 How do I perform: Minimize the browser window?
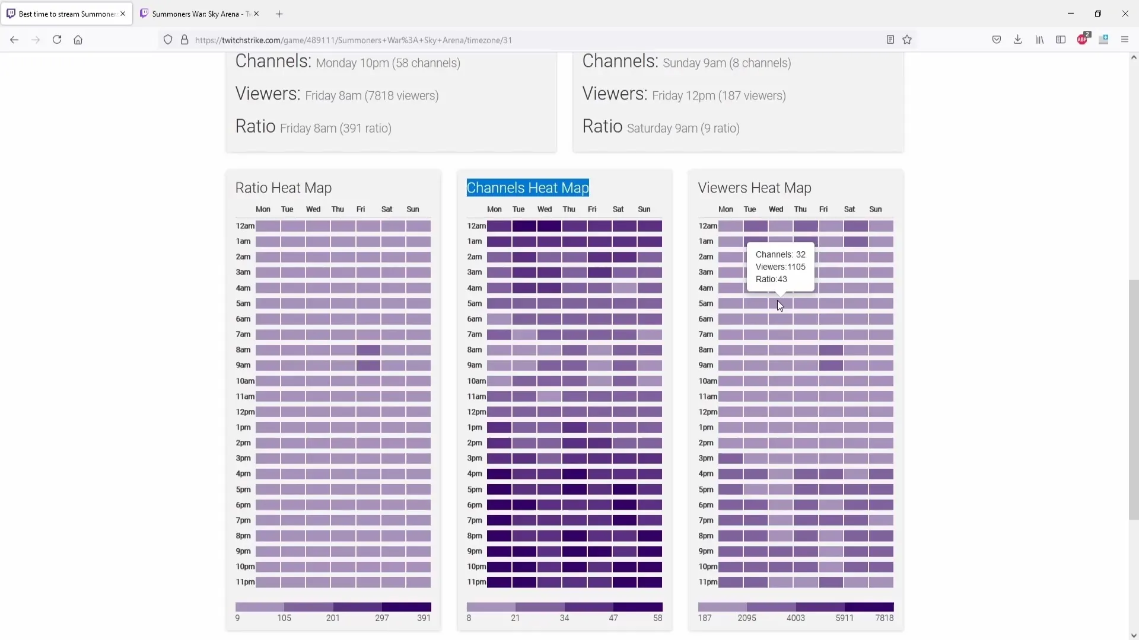point(1071,14)
